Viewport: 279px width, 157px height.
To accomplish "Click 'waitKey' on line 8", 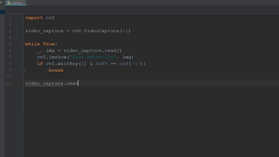I will click(x=68, y=64).
